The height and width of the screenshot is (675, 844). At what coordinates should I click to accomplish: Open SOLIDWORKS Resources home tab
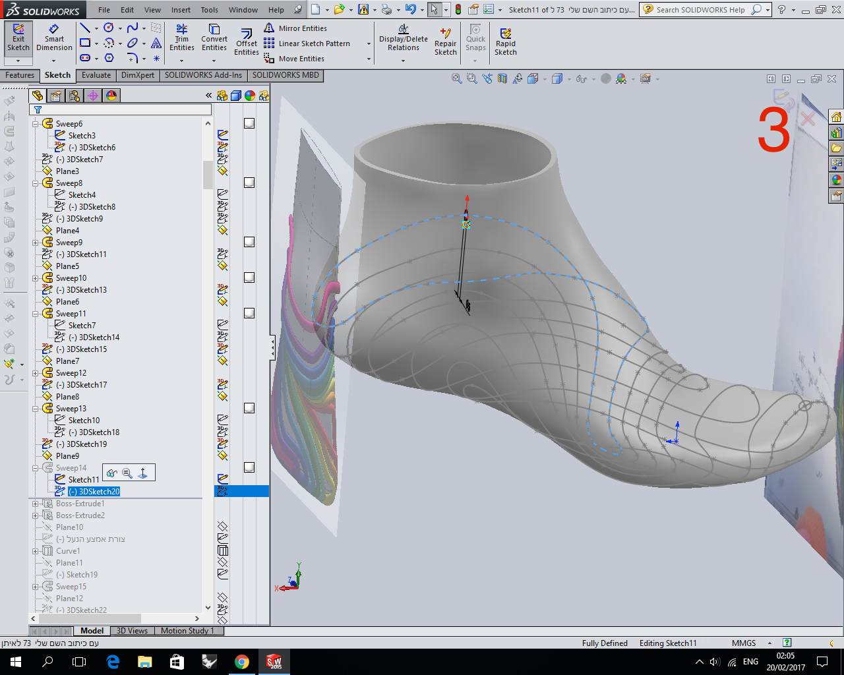(x=836, y=117)
